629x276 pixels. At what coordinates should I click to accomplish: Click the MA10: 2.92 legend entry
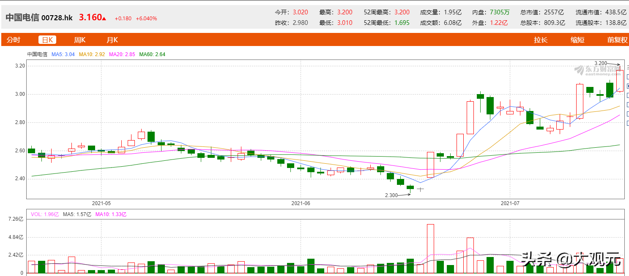[x=92, y=54]
